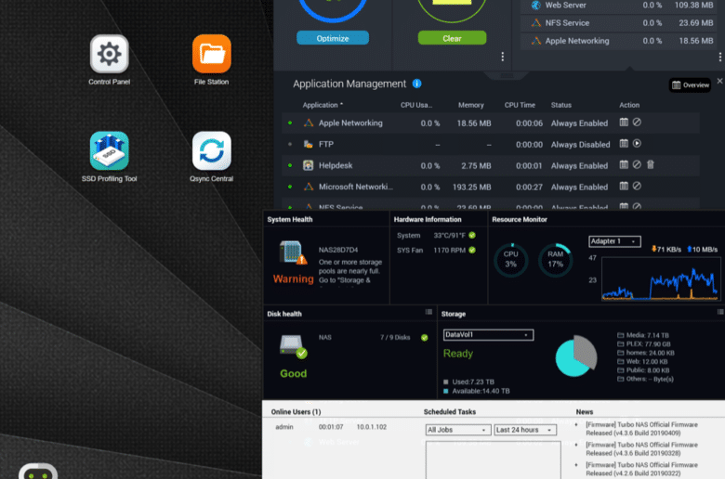Screen dimensions: 725x479
Task: Click the 'Always Disabled' status for FTP
Action: pos(580,145)
